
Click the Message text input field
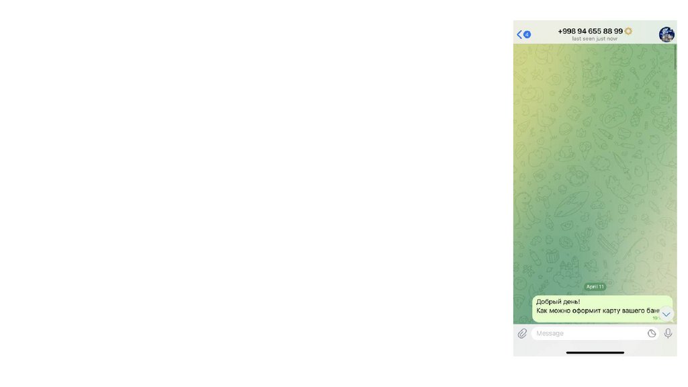595,333
